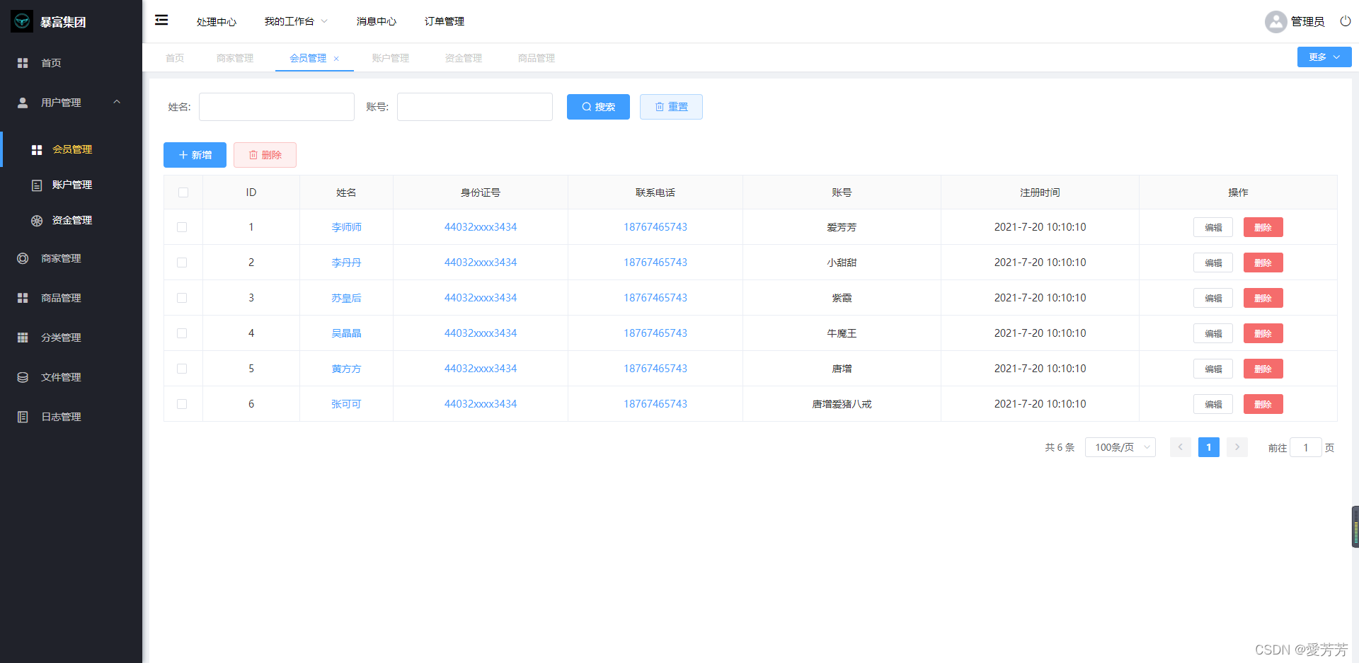Screen dimensions: 1359x663
Task: Edit the 吴晶晶 row
Action: click(1213, 333)
